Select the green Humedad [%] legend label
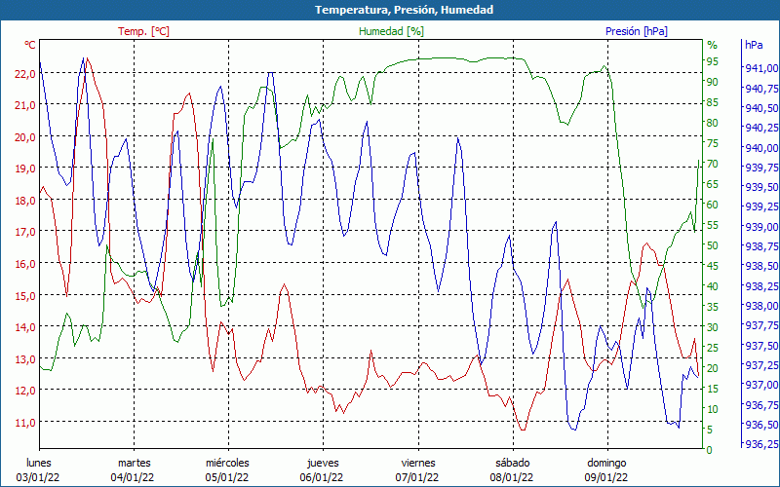 [391, 31]
